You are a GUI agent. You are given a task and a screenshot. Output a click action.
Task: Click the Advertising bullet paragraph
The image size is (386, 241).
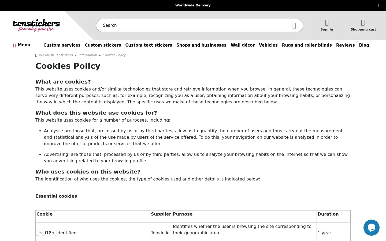tap(196, 157)
